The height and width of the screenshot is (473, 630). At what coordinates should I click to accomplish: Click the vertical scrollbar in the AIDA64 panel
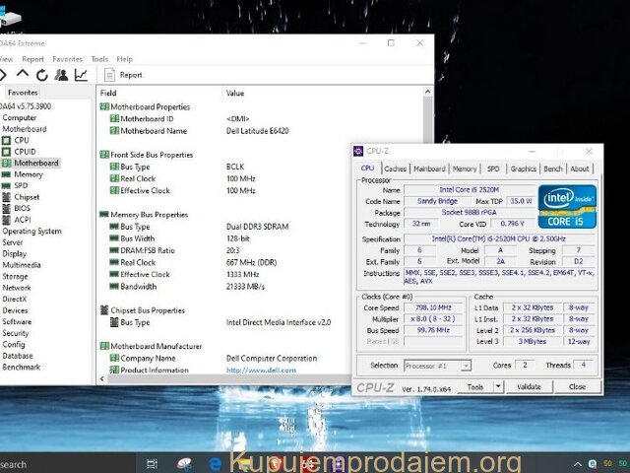tap(425, 236)
